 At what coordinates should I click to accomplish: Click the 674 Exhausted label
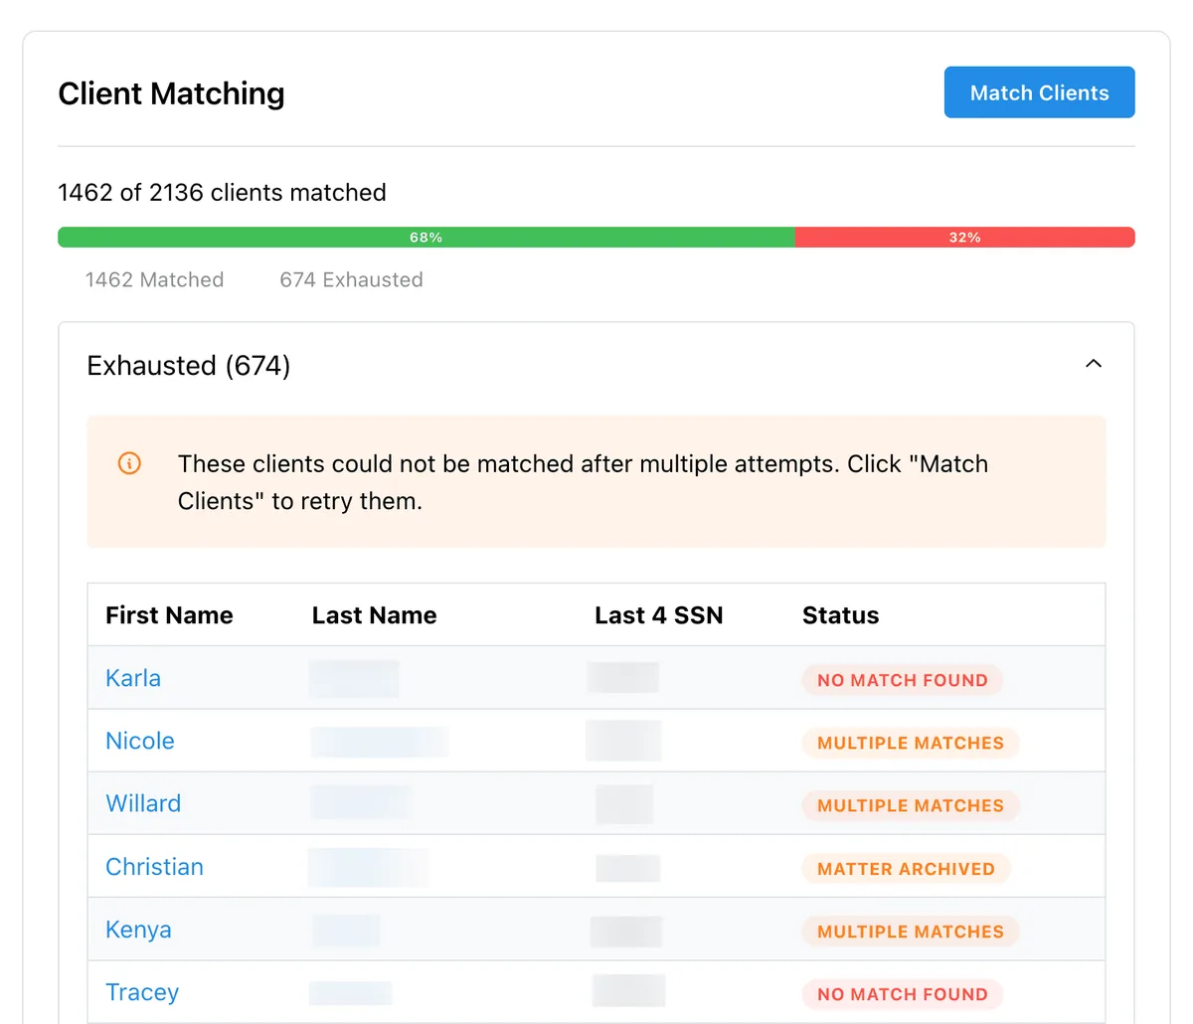pyautogui.click(x=351, y=279)
